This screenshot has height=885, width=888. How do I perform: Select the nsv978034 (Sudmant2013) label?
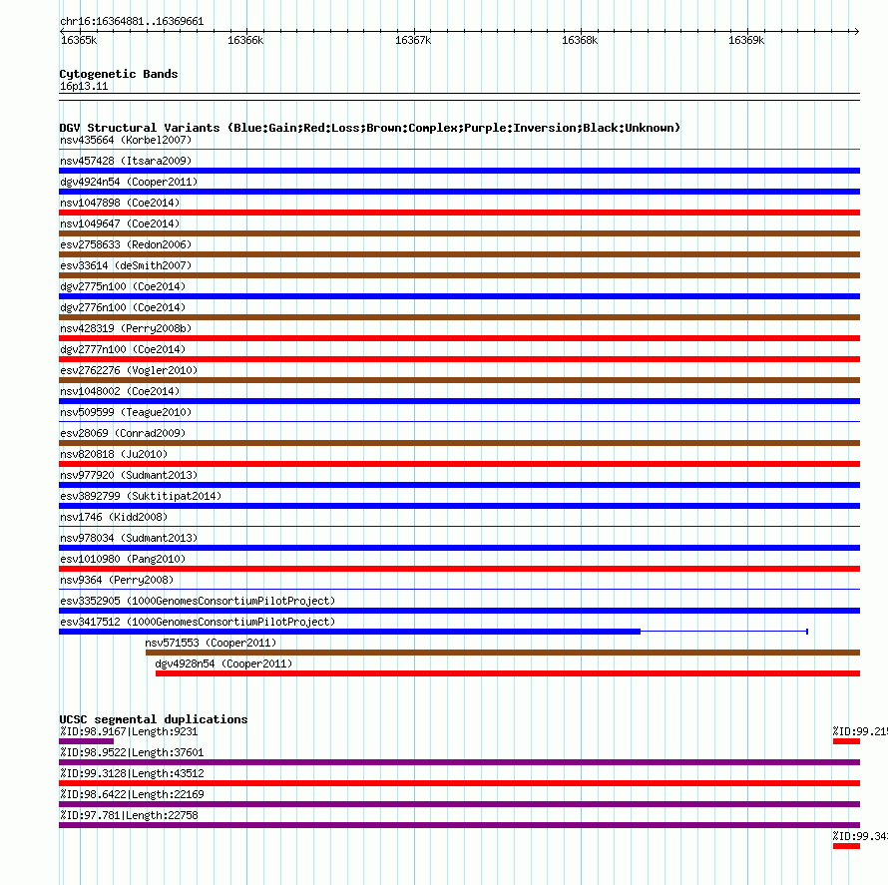(129, 538)
